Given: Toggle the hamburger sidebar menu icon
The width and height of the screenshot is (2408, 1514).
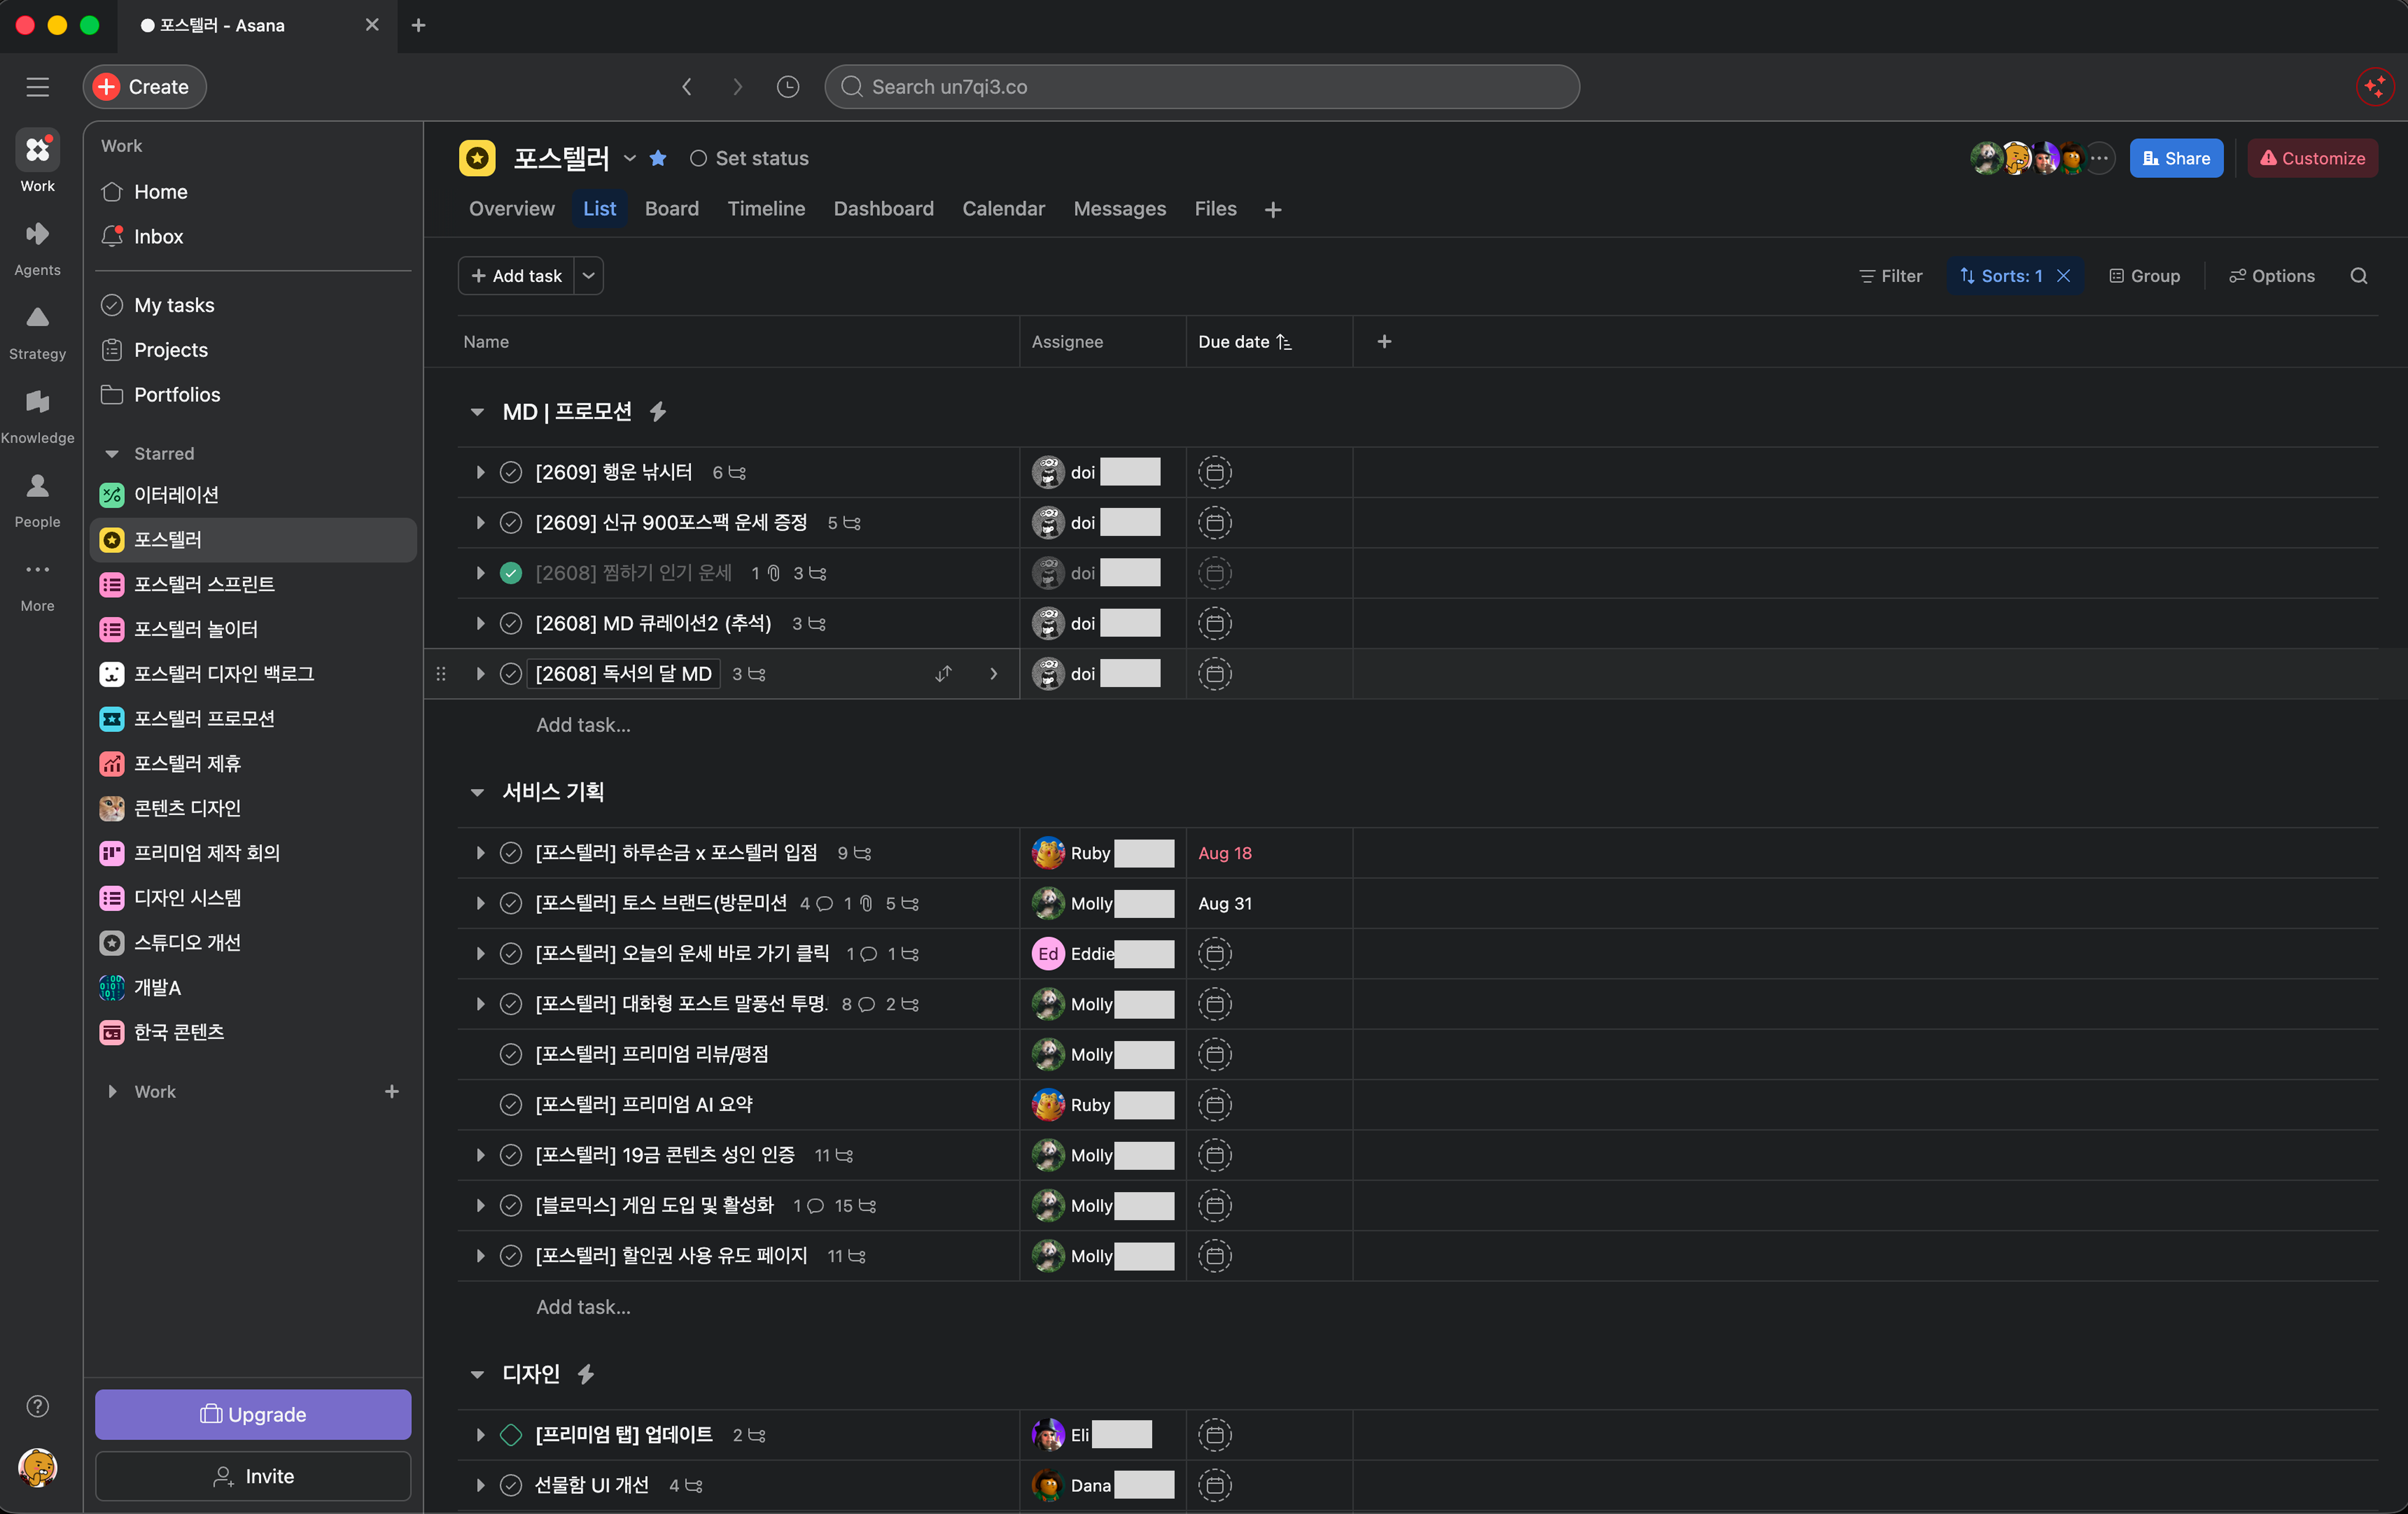Looking at the screenshot, I should [x=37, y=87].
